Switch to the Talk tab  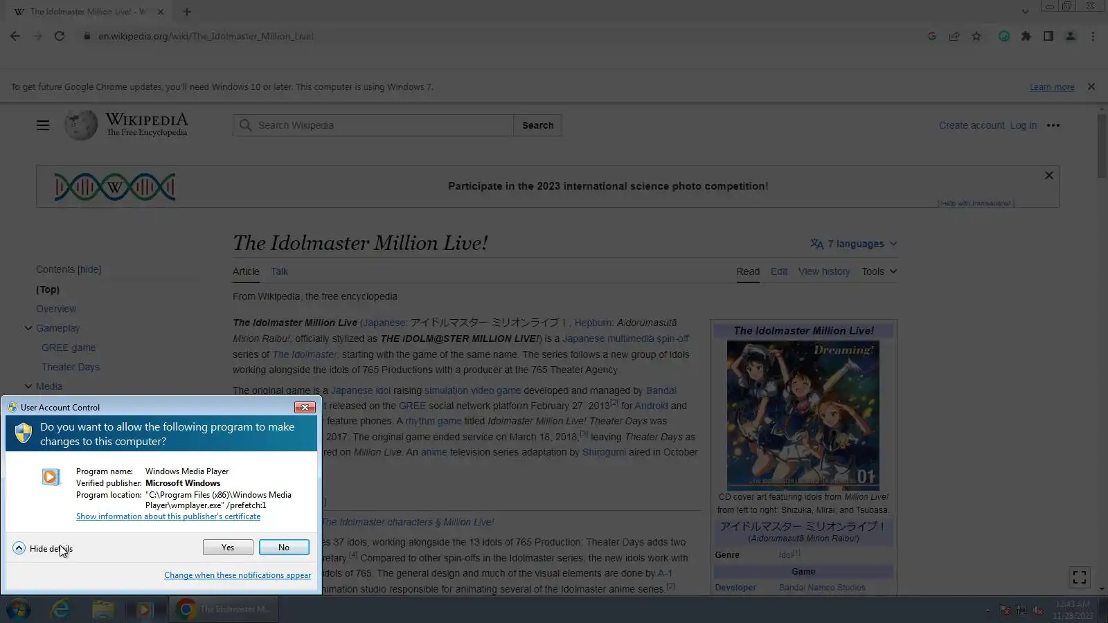[279, 271]
